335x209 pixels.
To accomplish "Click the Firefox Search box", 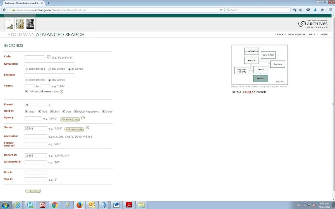I will click(258, 10).
